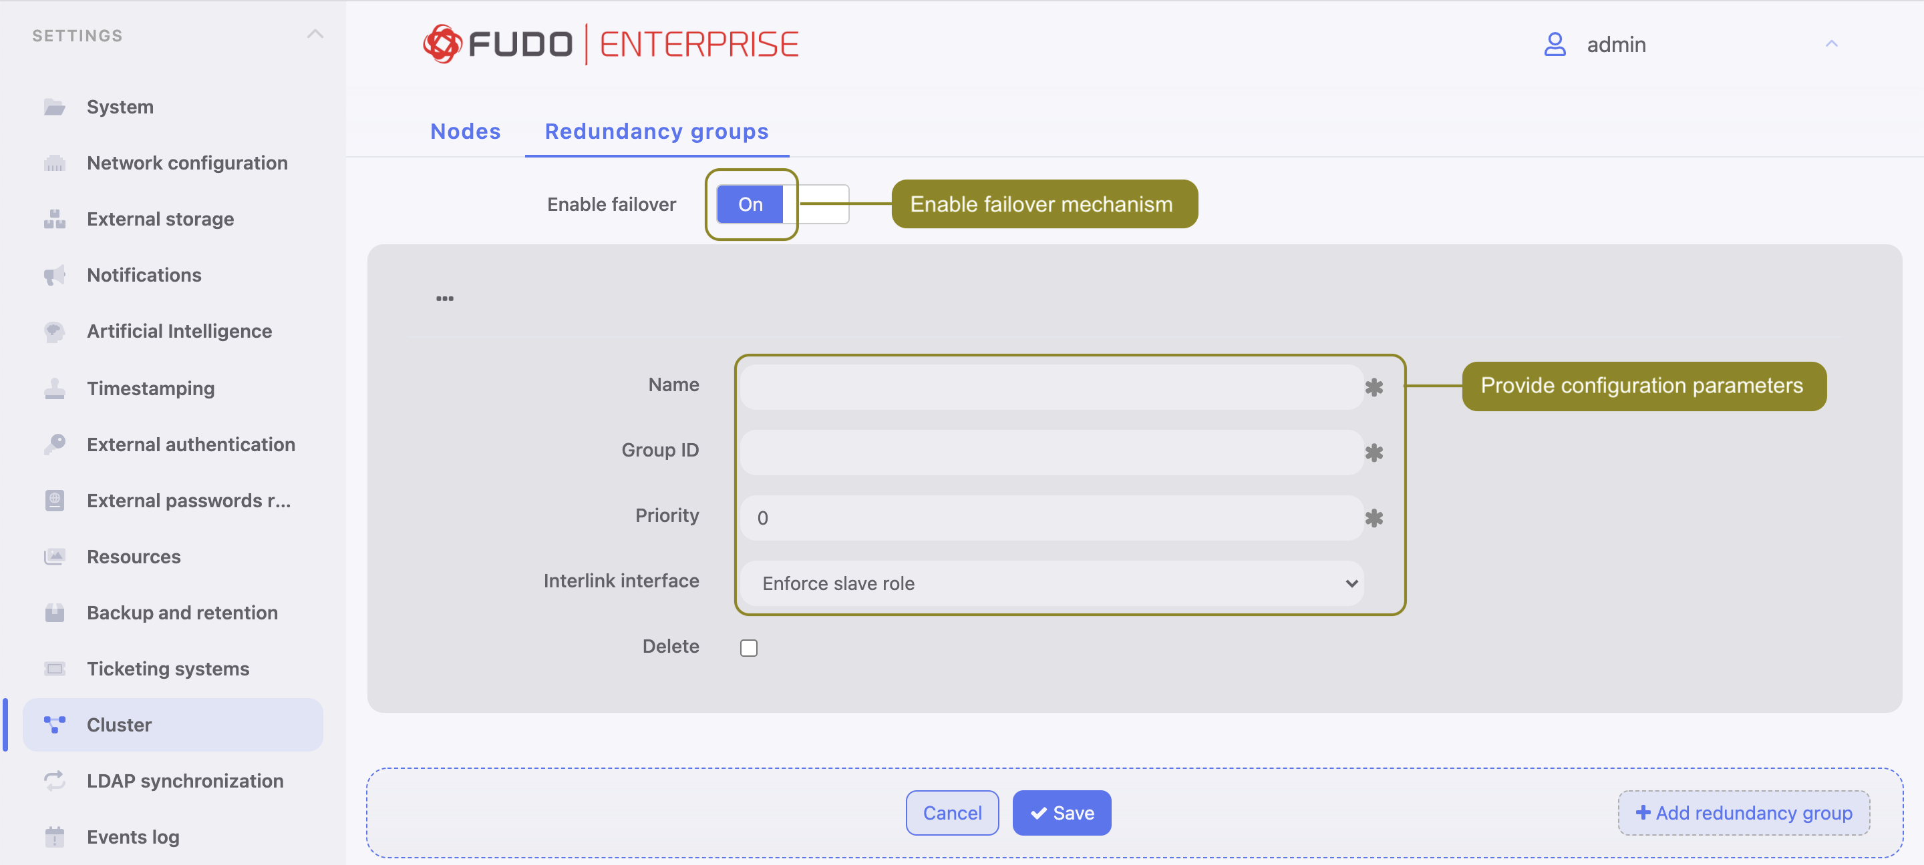Open the Interlink interface dropdown
This screenshot has width=1924, height=865.
click(x=1052, y=583)
